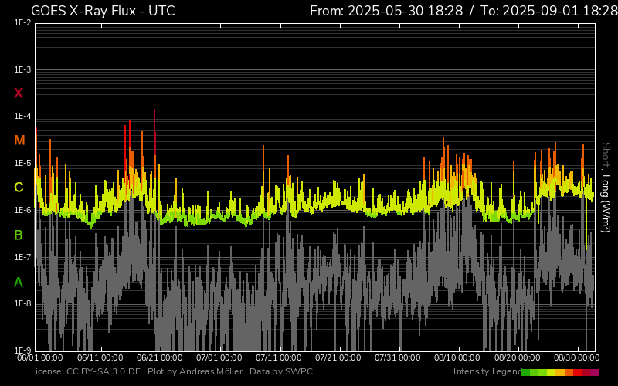The image size is (618, 386).
Task: Click the red X flare class label
Action: pyautogui.click(x=19, y=93)
